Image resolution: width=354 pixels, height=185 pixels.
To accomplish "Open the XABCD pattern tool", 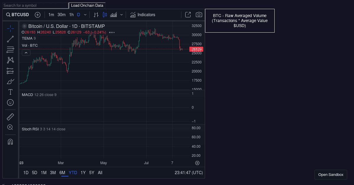I will (x=10, y=60).
